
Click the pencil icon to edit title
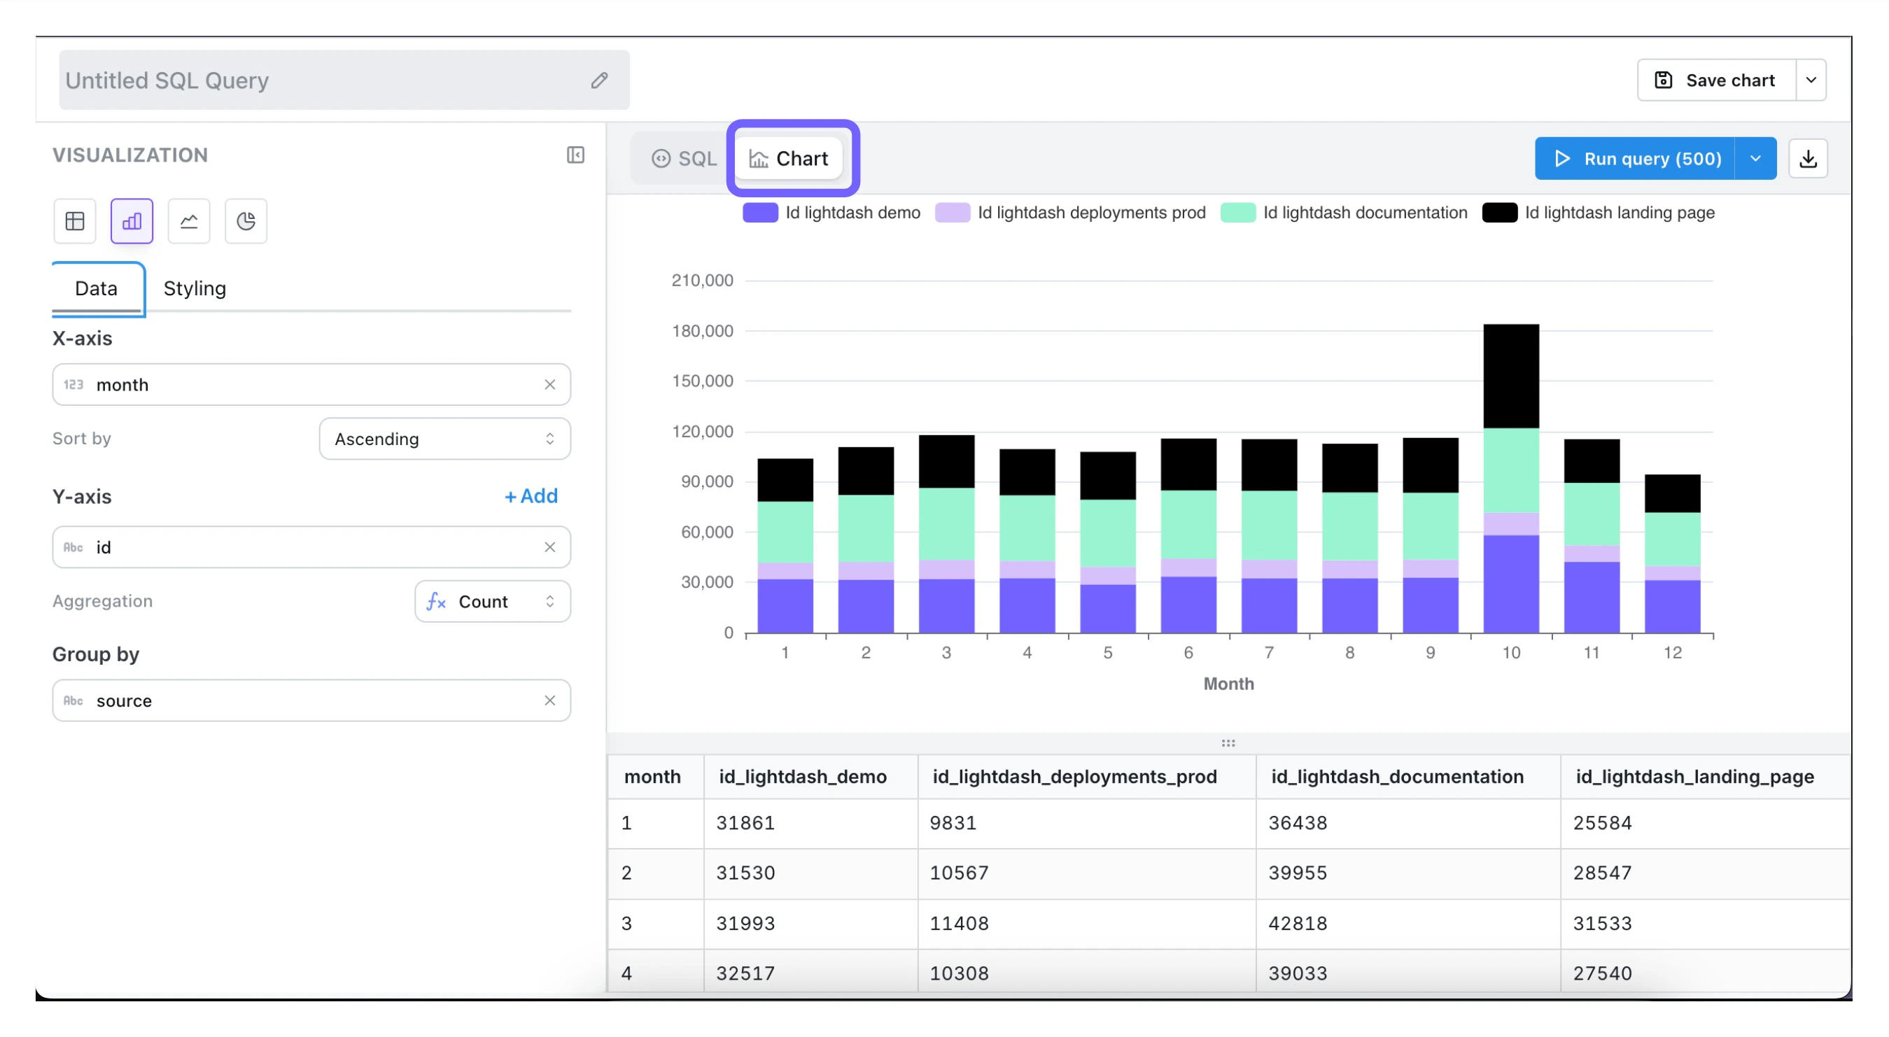coord(599,80)
